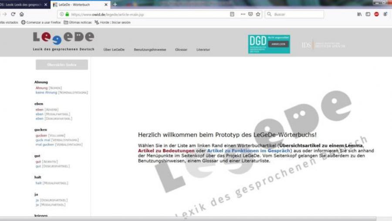The height and width of the screenshot is (221, 392).
Task: Show sidebars using the toolbar icon
Action: click(x=368, y=14)
